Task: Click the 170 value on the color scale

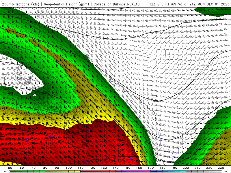Action: tap(151, 168)
